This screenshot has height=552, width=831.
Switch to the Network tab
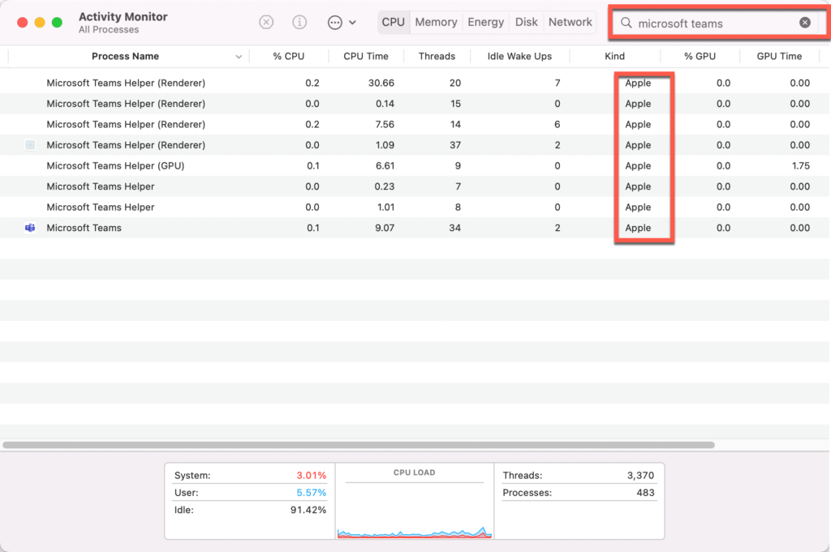571,22
